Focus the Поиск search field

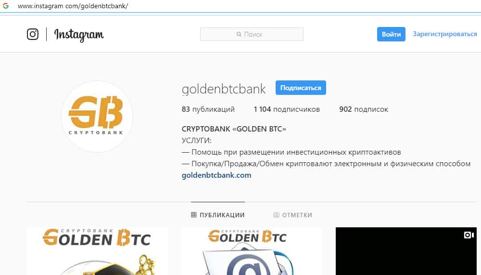click(252, 34)
